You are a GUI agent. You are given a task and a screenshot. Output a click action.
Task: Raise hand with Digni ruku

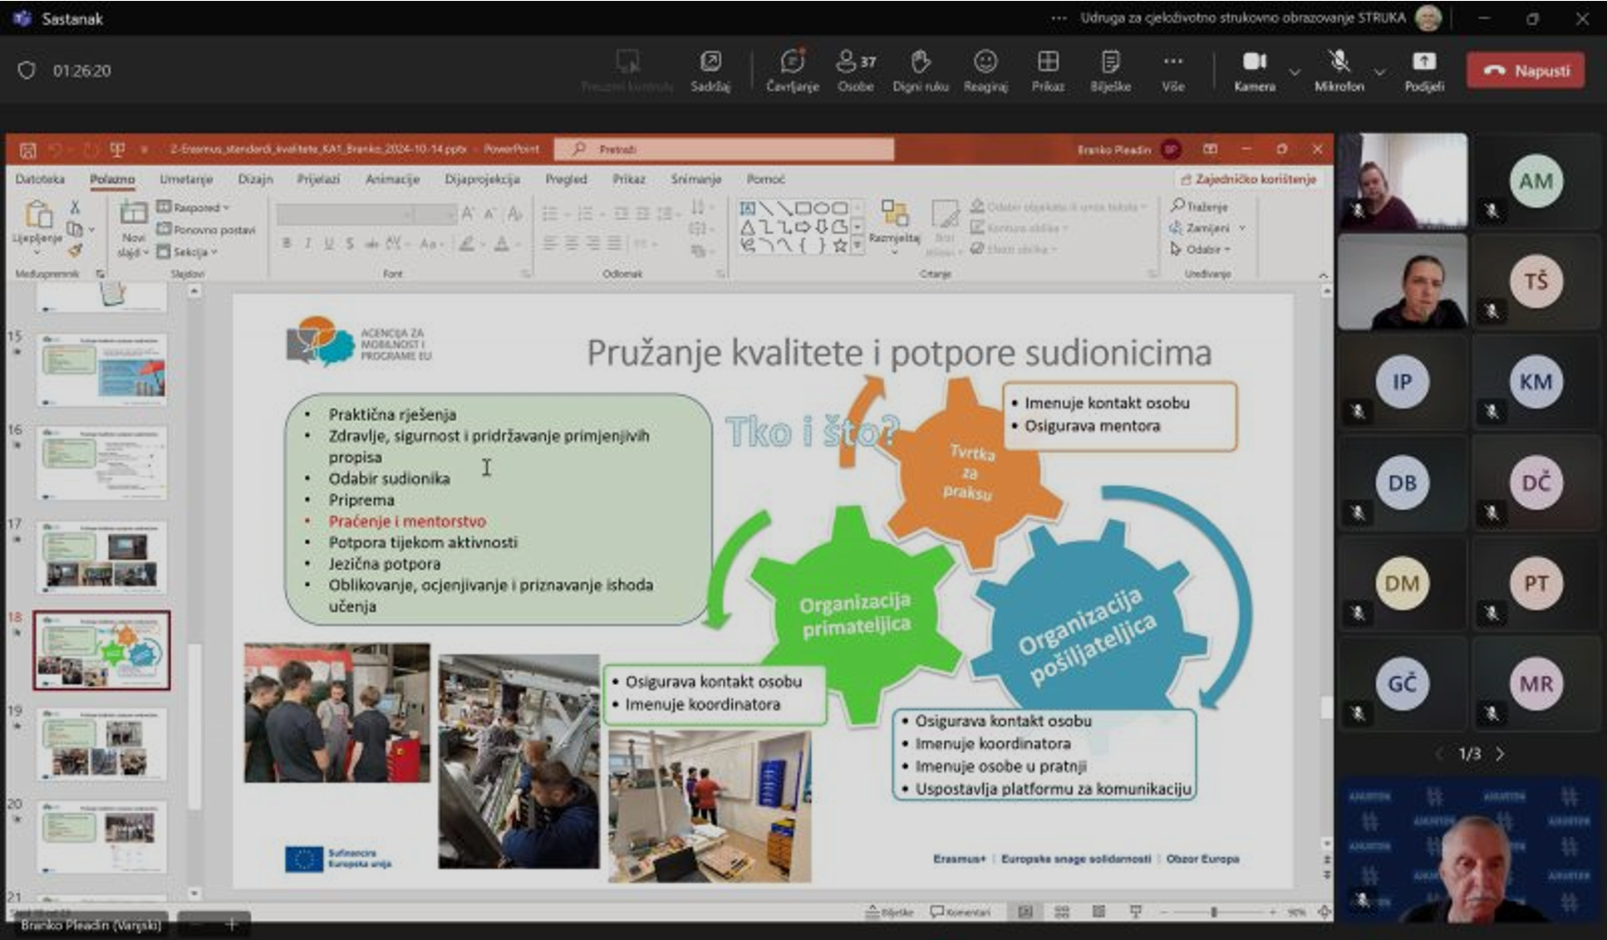pos(920,70)
